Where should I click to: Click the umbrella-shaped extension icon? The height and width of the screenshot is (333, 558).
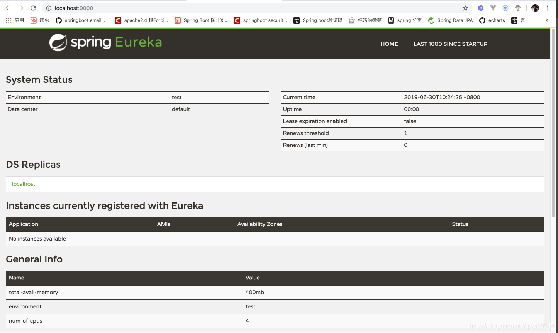tap(518, 8)
